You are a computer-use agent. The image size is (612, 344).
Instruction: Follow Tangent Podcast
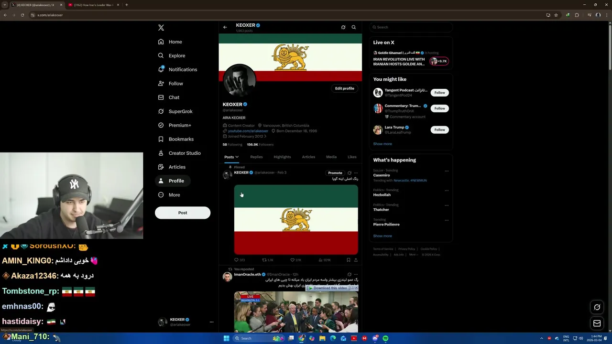(x=439, y=93)
